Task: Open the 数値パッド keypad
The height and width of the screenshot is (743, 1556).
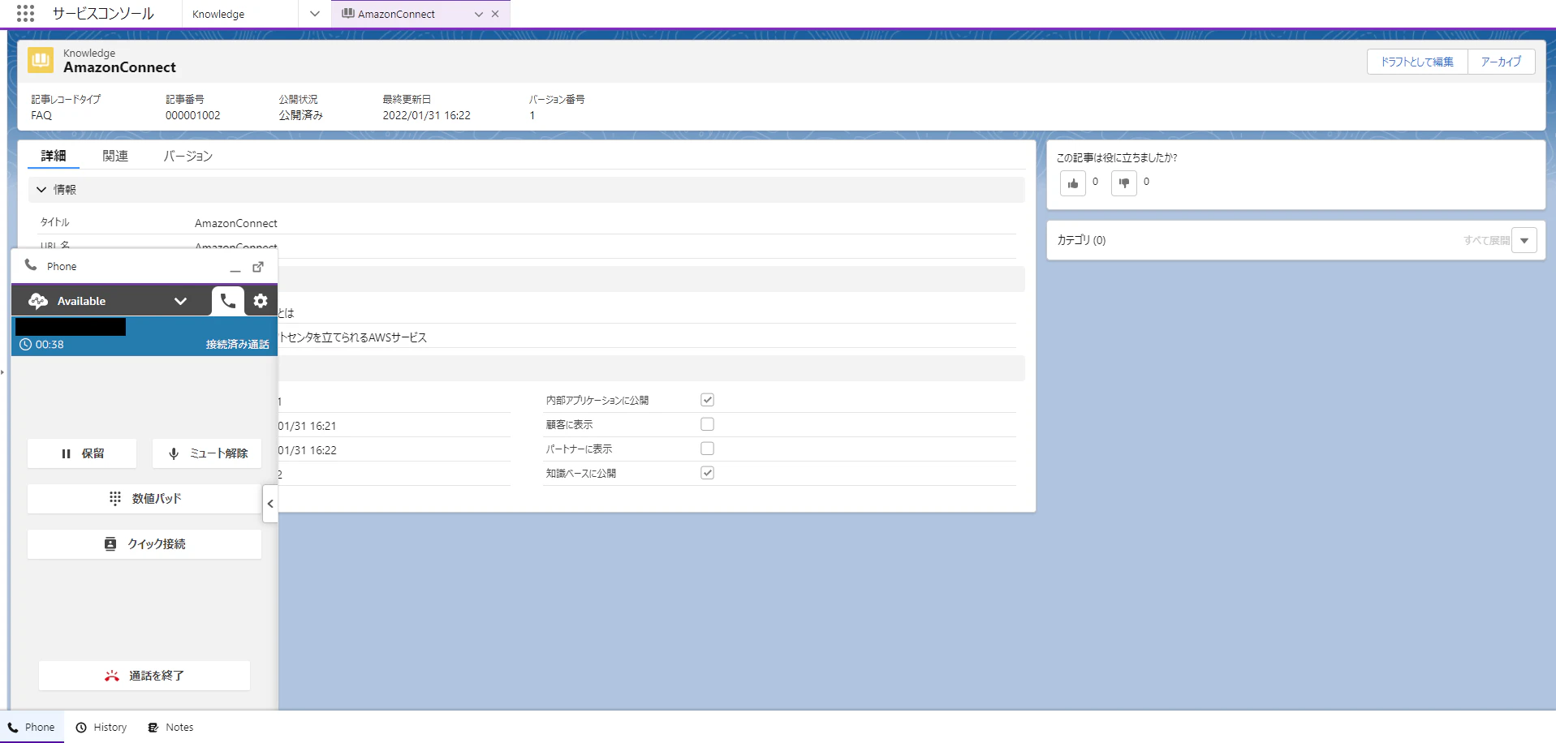Action: (144, 499)
